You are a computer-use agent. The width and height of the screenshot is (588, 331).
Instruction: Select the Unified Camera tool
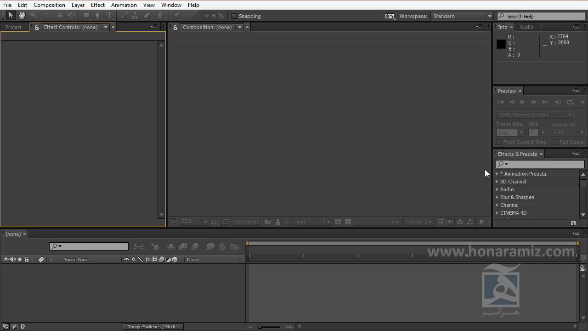click(x=60, y=16)
